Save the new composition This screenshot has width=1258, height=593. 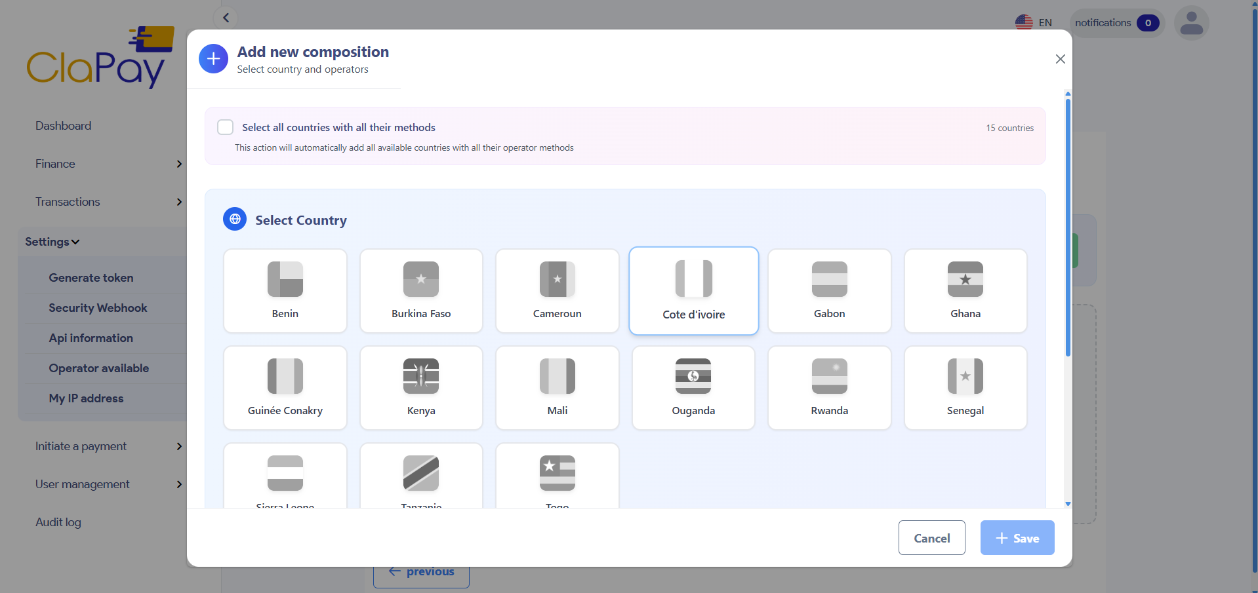1016,537
